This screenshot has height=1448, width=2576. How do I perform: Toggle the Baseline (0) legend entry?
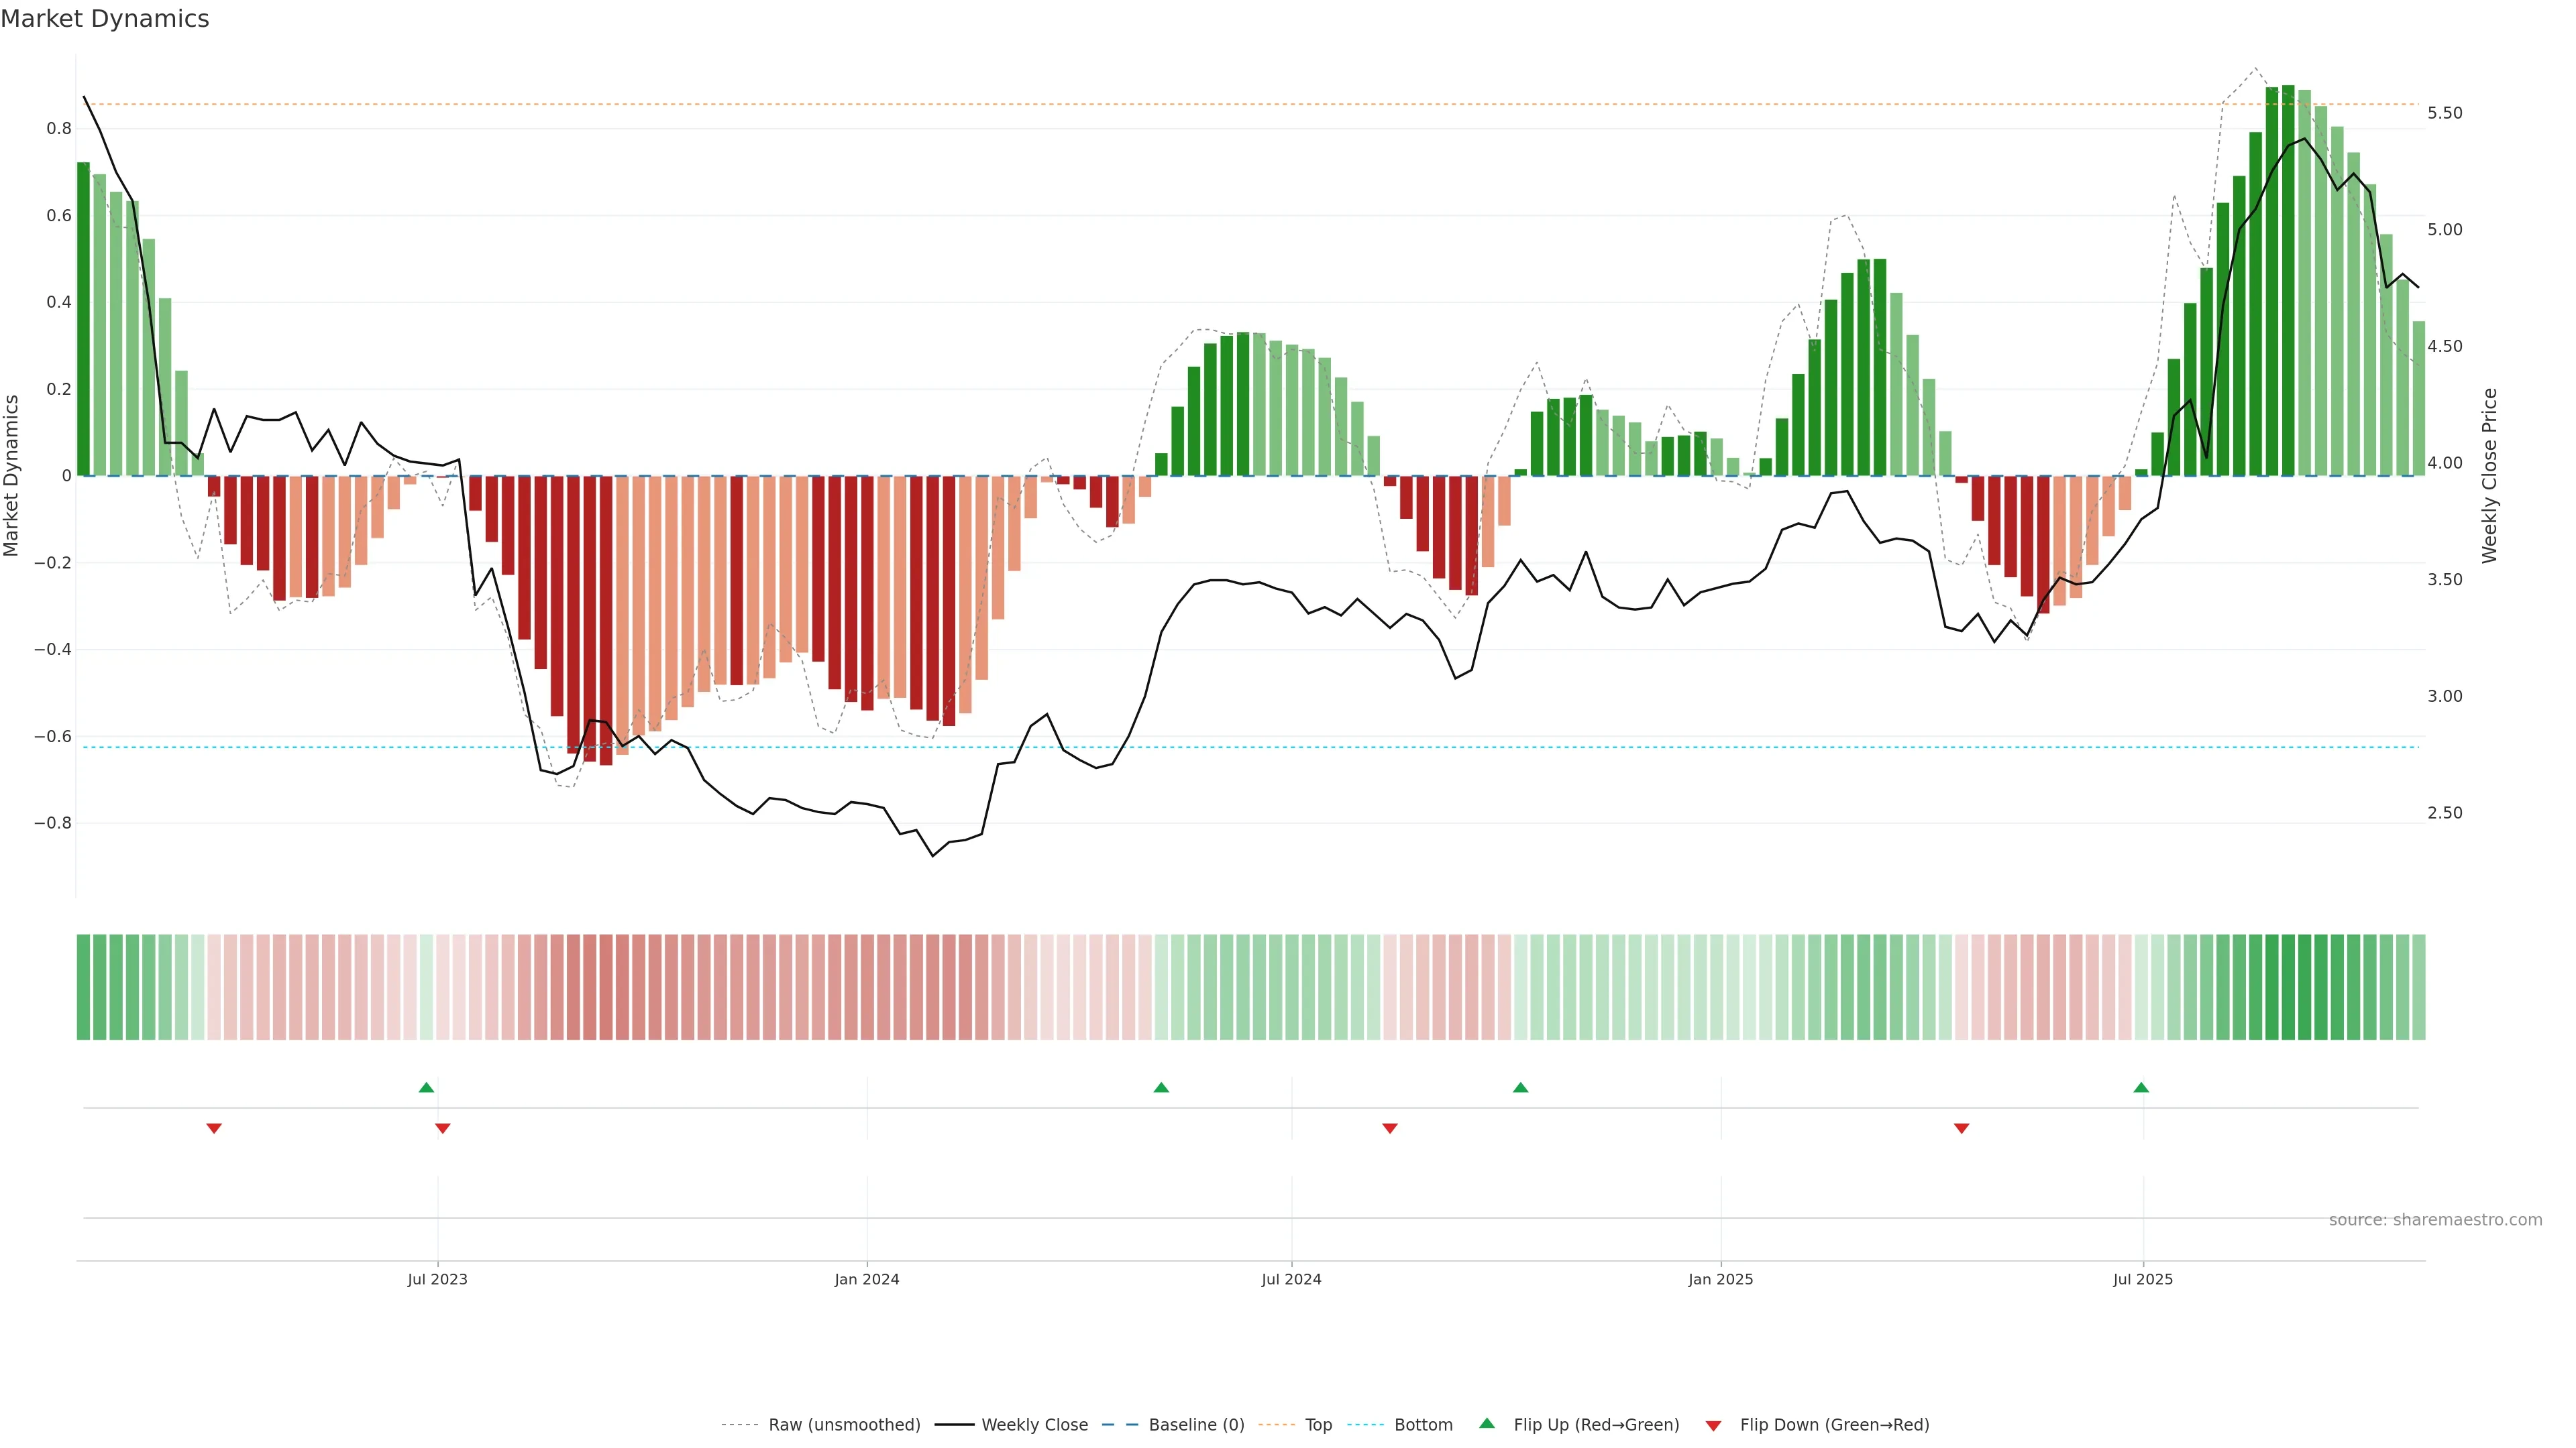(x=1196, y=1425)
